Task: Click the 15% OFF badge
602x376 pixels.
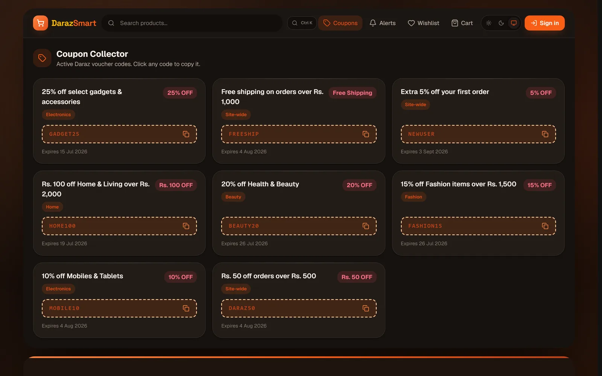Action: click(x=540, y=185)
